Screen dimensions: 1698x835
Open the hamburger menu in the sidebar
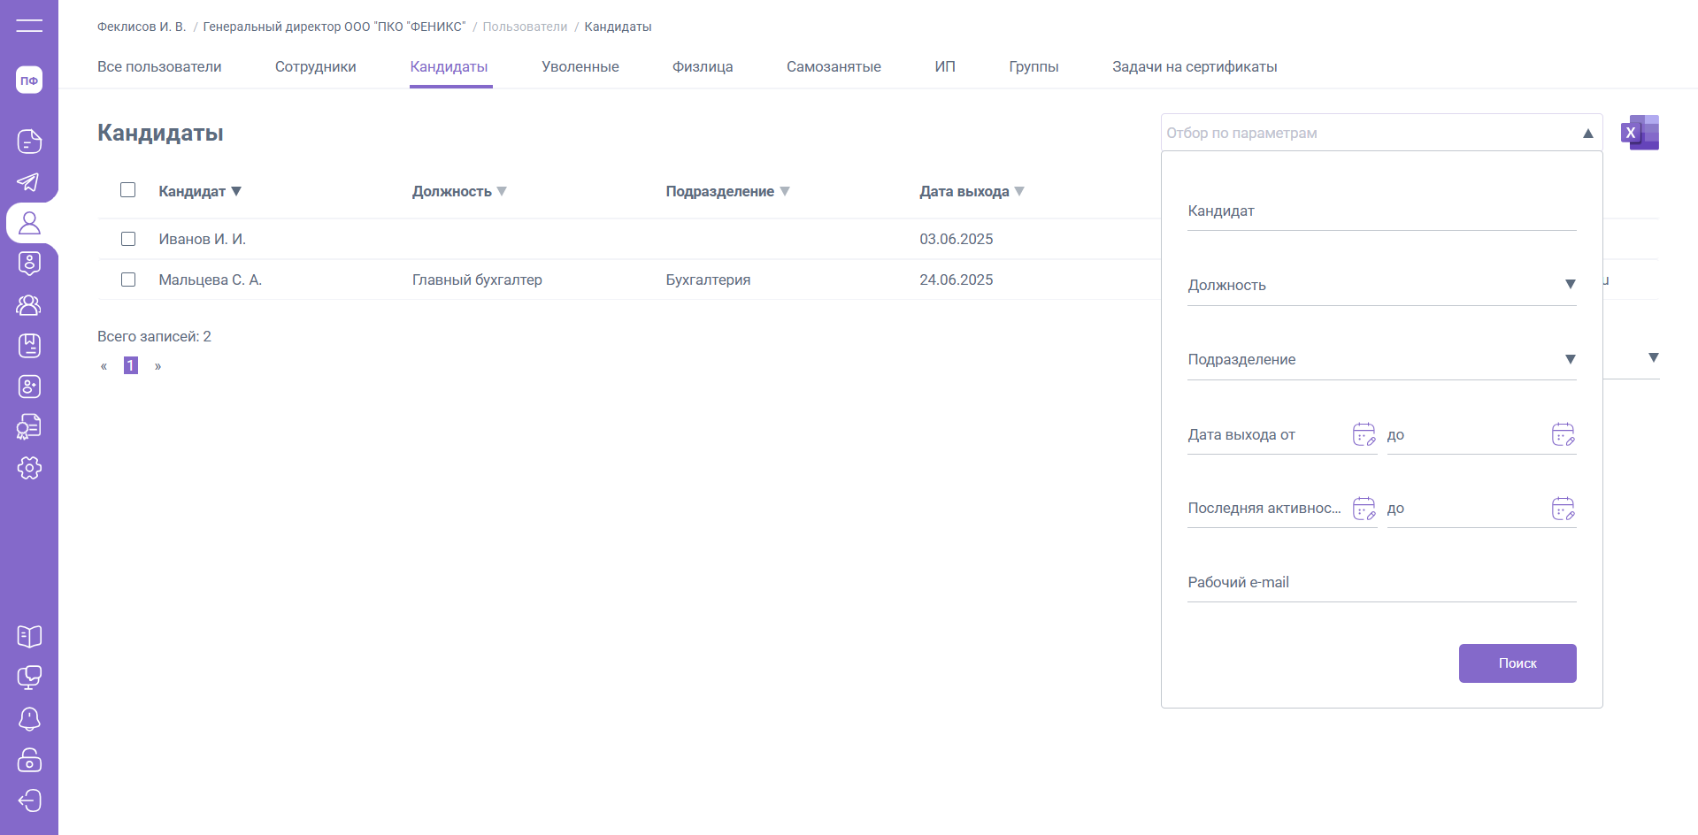[x=29, y=26]
